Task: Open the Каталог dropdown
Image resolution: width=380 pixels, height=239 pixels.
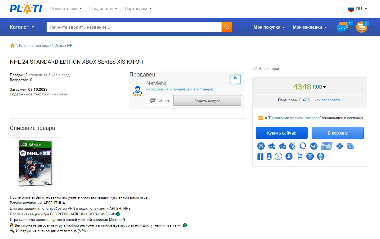Action: 22,27
